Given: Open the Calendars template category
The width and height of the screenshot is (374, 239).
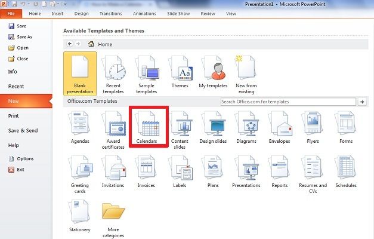Looking at the screenshot, I should [x=147, y=128].
